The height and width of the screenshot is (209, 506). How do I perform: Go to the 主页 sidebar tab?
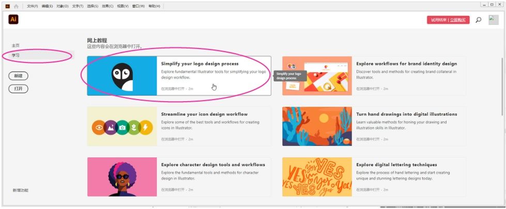[16, 45]
